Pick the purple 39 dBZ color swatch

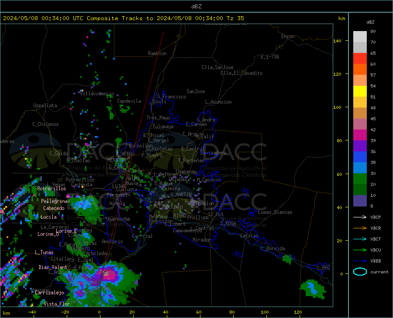pyautogui.click(x=360, y=146)
